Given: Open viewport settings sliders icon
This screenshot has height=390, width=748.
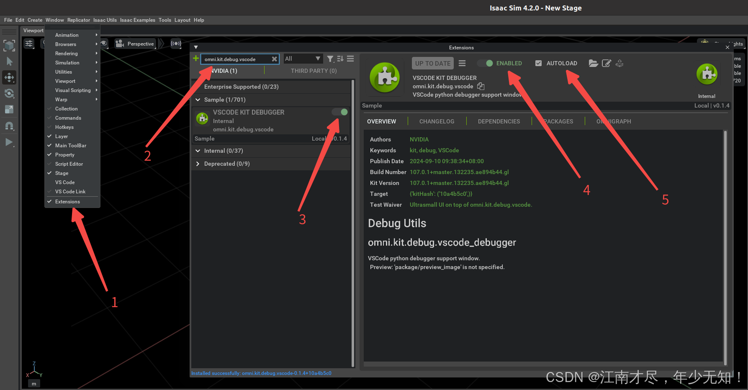Looking at the screenshot, I should (29, 44).
